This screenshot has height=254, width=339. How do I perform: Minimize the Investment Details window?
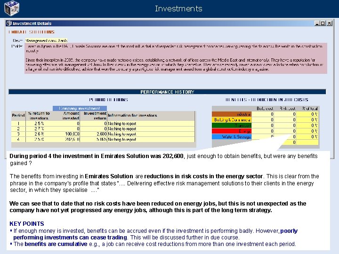coord(317,23)
